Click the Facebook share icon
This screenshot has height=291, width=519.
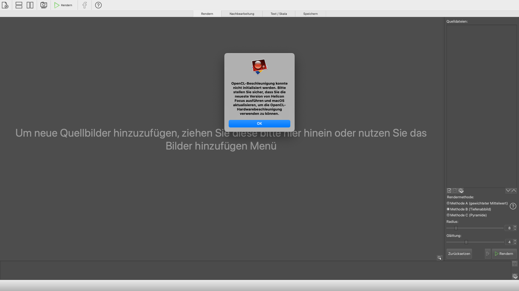(x=85, y=5)
